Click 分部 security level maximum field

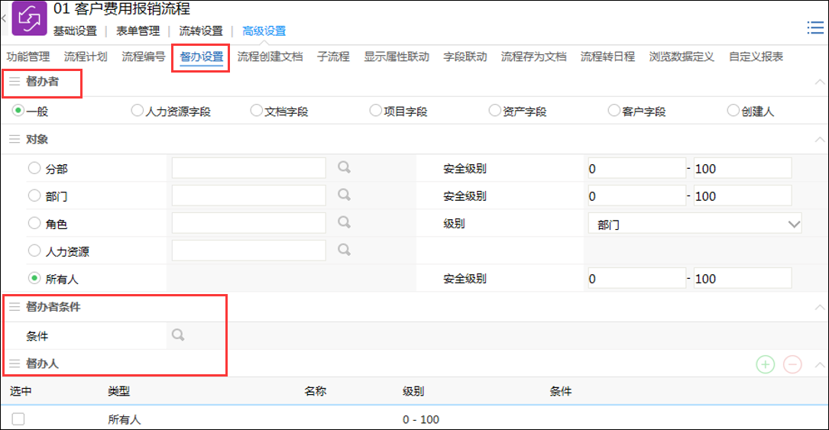pos(743,168)
